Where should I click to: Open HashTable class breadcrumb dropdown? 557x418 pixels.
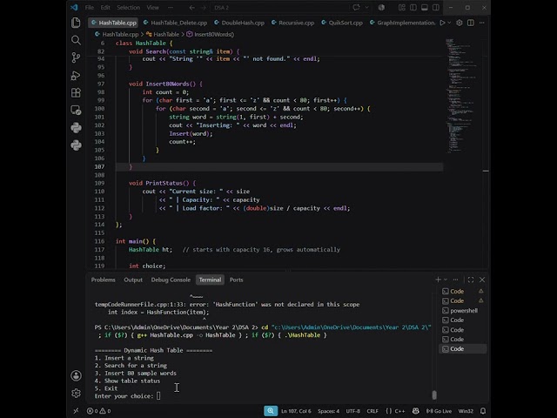click(x=163, y=35)
